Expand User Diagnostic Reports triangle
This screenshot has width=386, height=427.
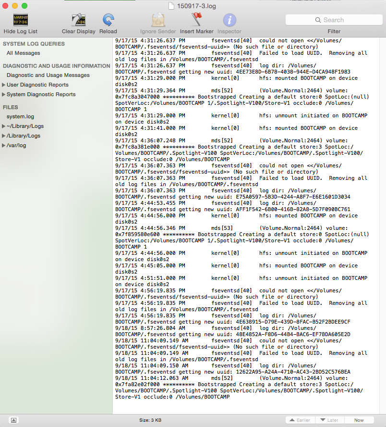coord(3,85)
